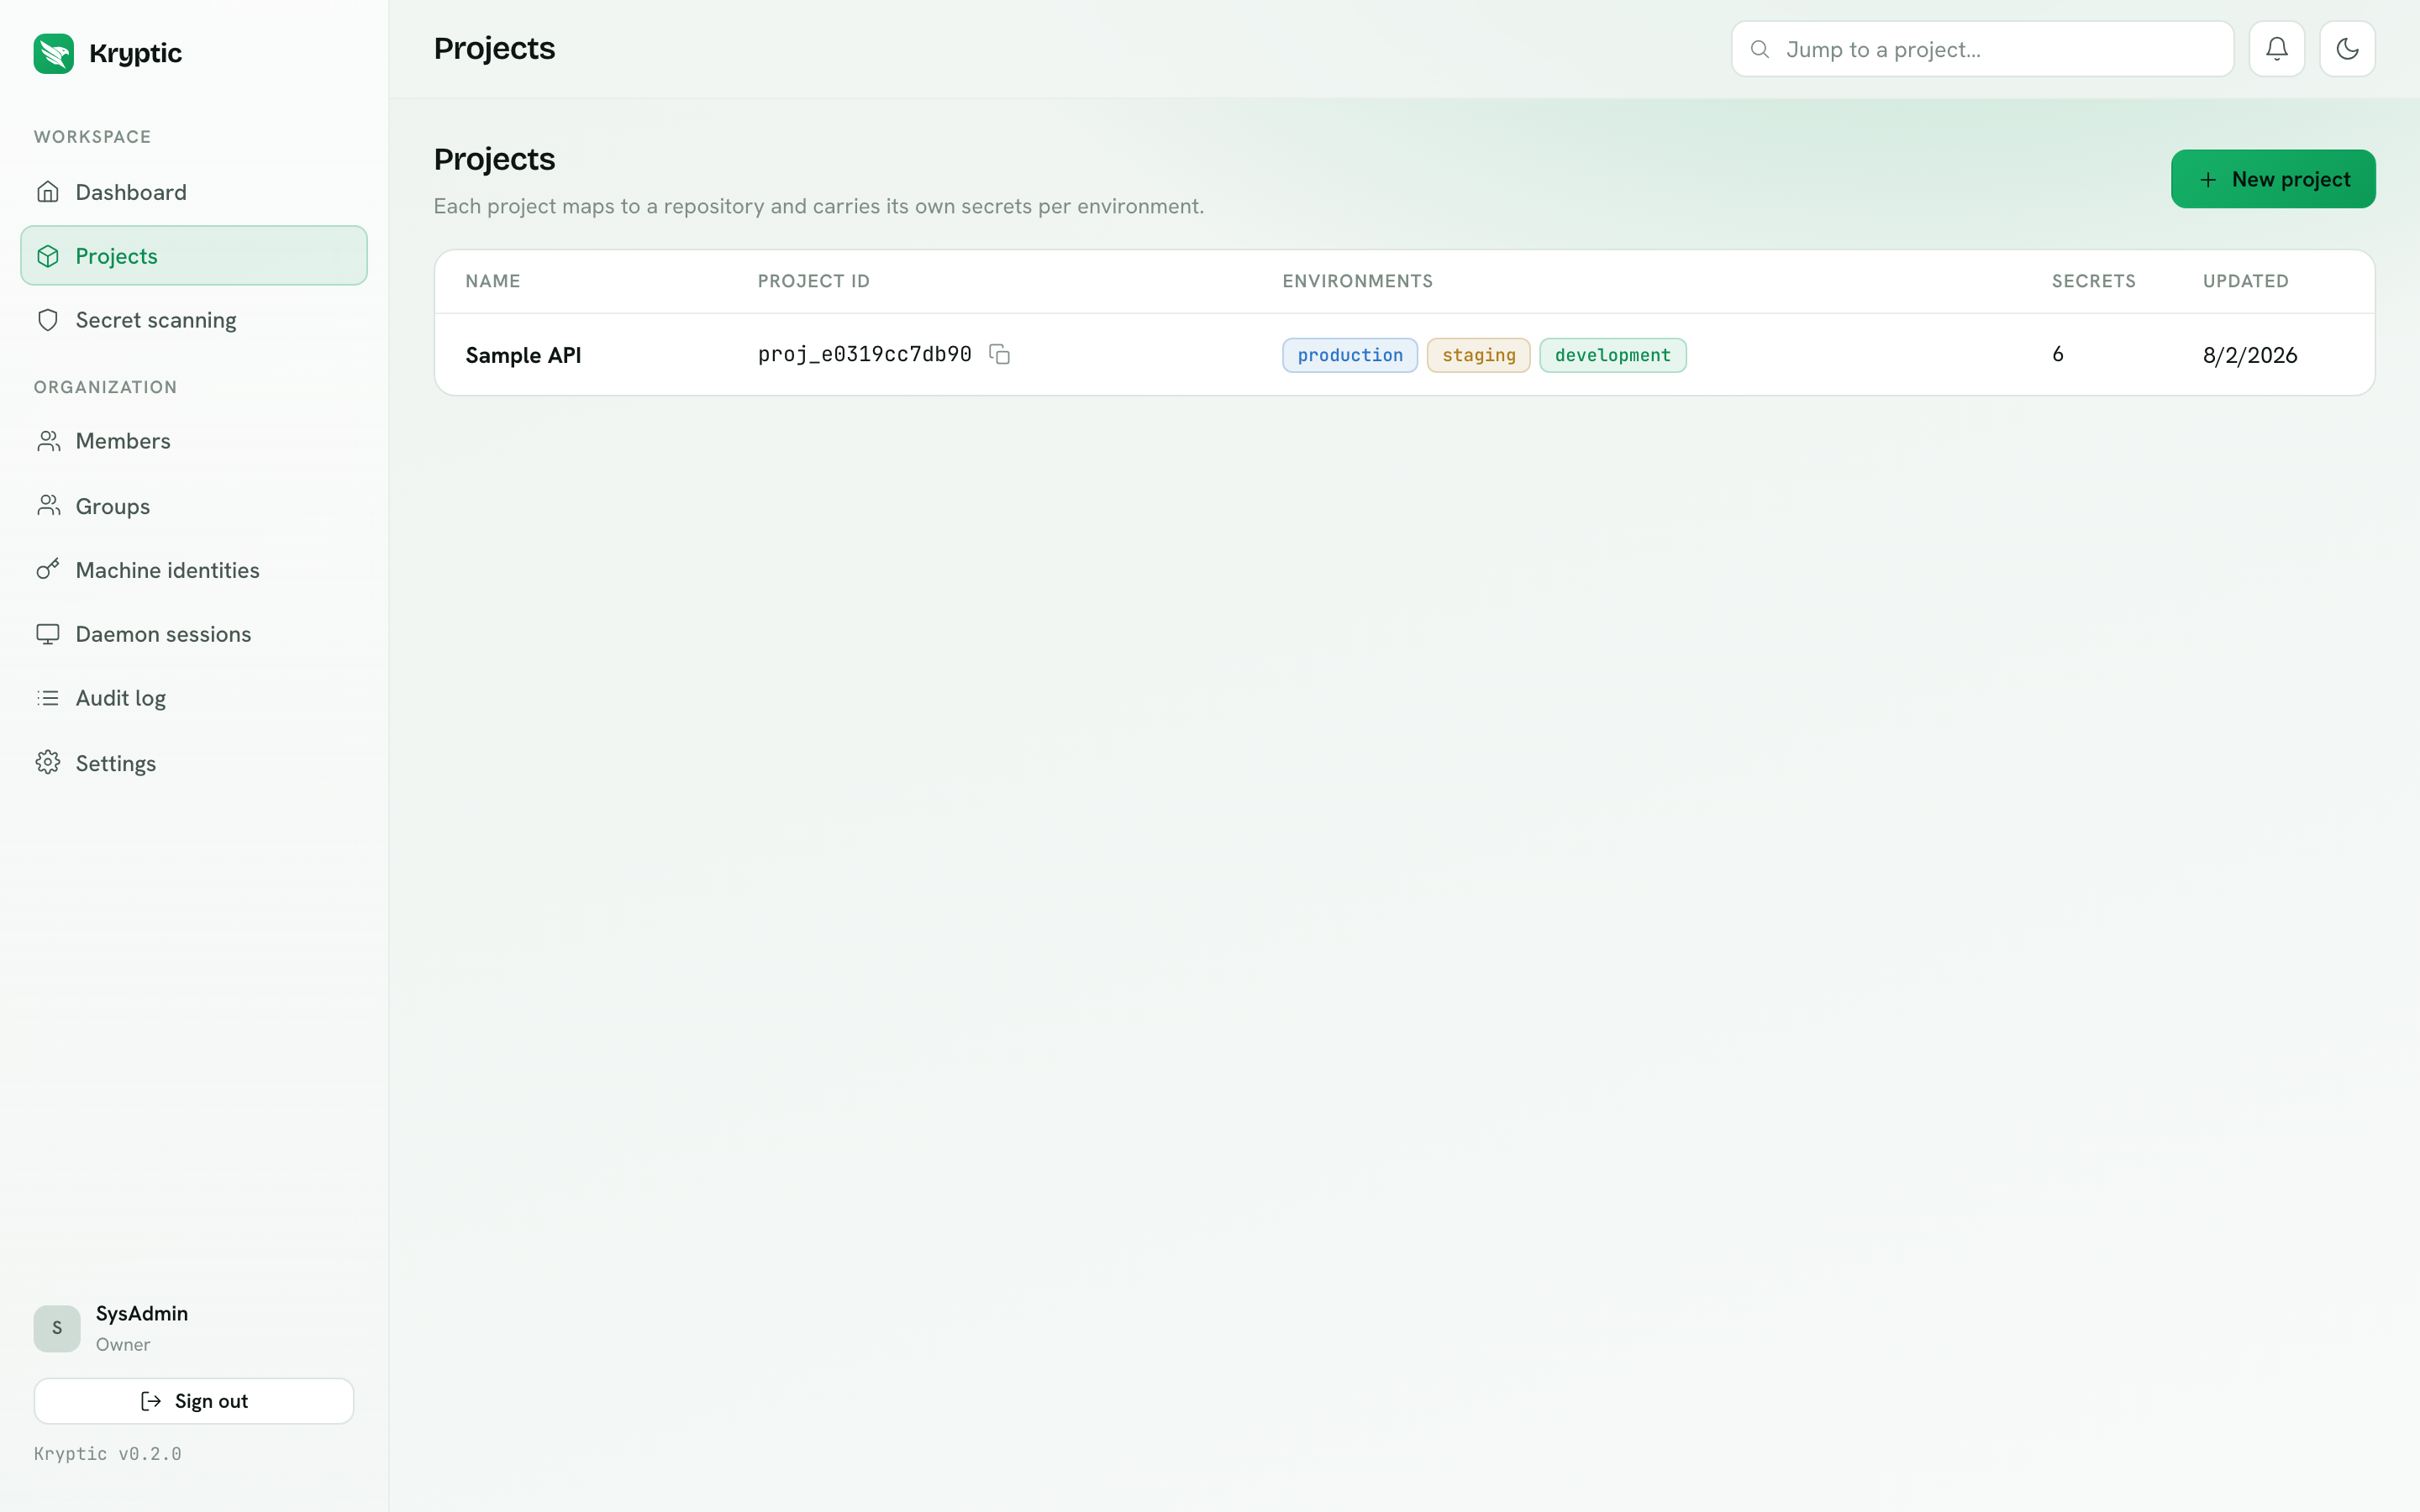This screenshot has height=1512, width=2420.
Task: Click the staging environment badge
Action: tap(1478, 355)
